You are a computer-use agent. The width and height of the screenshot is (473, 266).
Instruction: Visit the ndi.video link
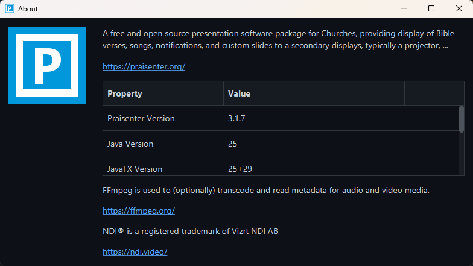click(x=135, y=252)
